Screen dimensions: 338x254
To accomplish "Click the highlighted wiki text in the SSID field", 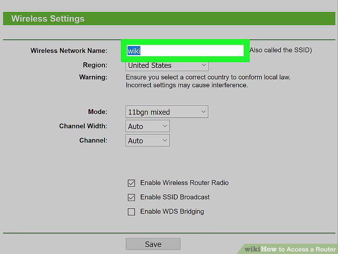I will click(x=134, y=51).
